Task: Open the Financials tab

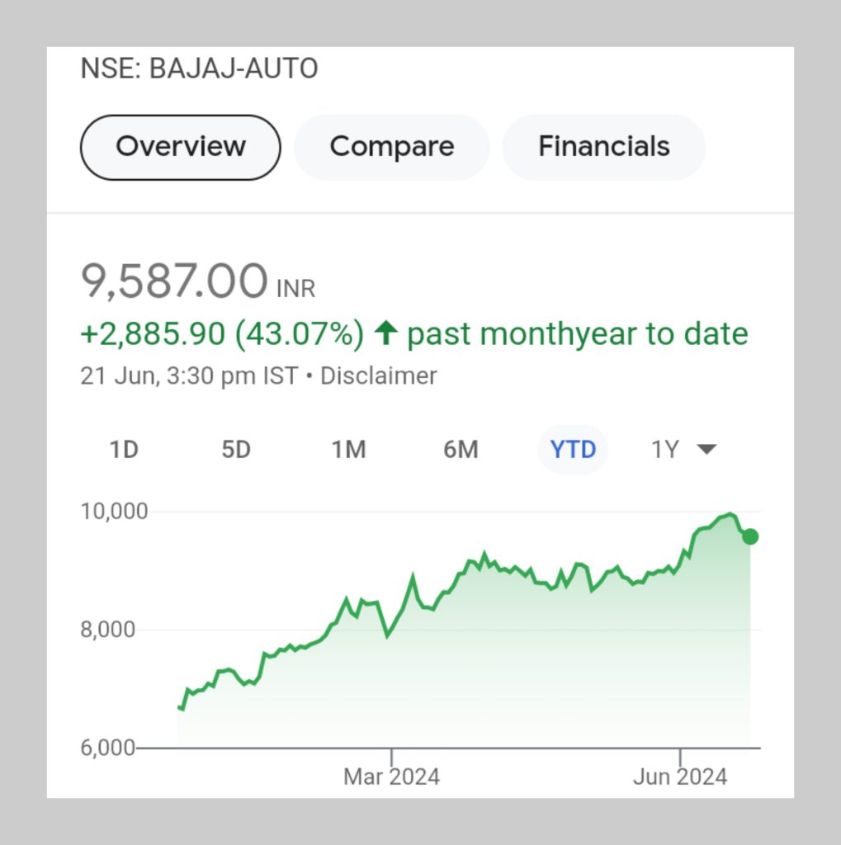Action: coord(603,147)
